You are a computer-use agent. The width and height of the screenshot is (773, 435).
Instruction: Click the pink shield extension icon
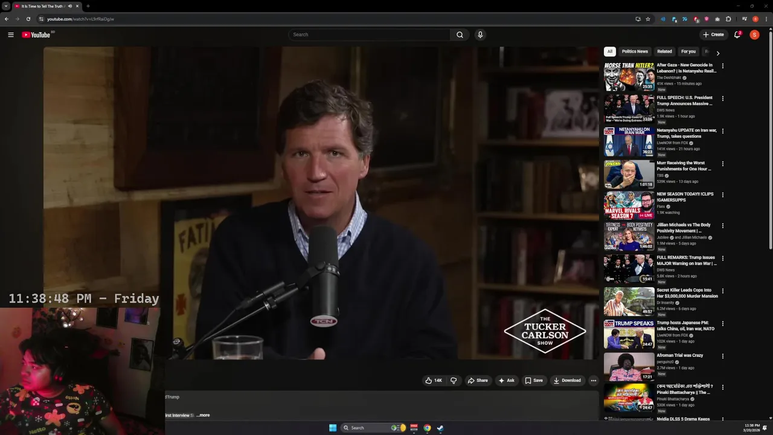coord(707,19)
